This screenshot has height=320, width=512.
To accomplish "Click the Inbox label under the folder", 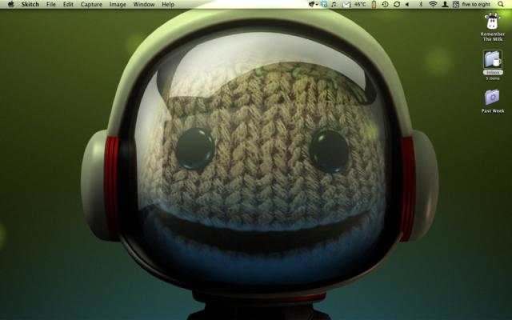I will click(493, 73).
